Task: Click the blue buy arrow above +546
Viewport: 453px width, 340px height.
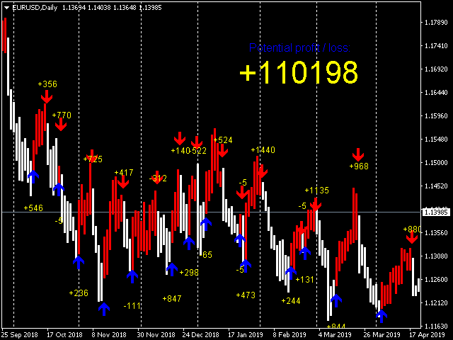Action: click(x=33, y=176)
